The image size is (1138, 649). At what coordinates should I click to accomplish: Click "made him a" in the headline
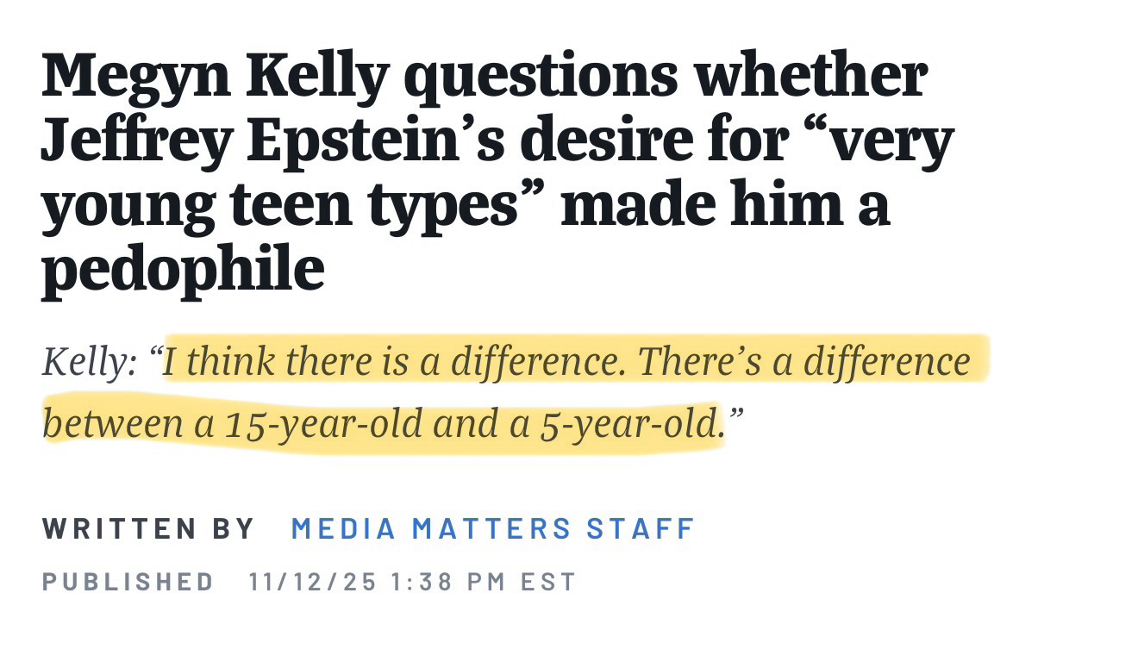click(725, 205)
